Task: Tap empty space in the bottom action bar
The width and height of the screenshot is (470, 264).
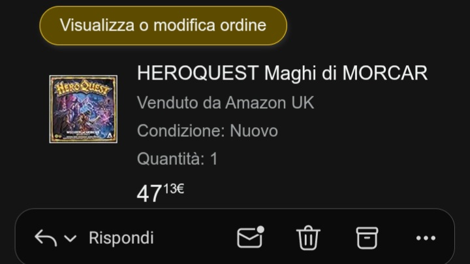Action: 195,238
